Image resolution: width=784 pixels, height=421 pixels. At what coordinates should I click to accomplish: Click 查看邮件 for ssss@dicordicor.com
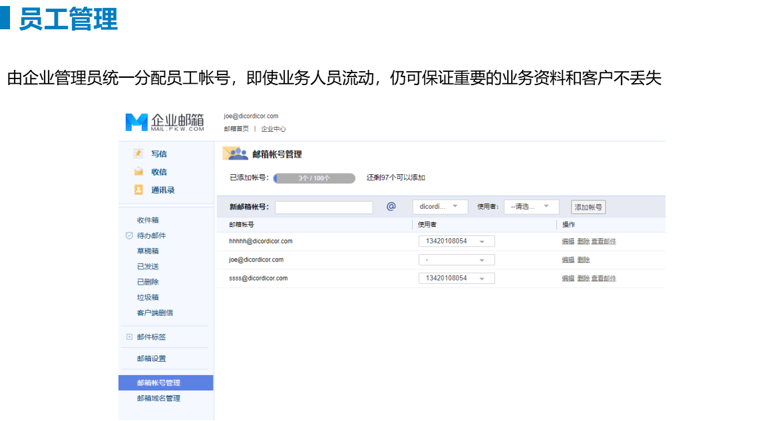coord(604,279)
